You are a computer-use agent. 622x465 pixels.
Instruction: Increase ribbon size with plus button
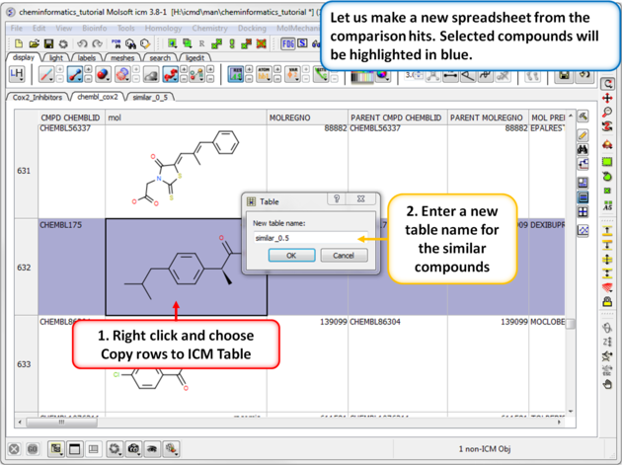[x=184, y=69]
